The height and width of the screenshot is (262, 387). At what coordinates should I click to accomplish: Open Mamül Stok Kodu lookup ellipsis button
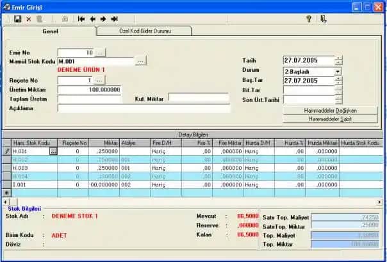tap(141, 61)
